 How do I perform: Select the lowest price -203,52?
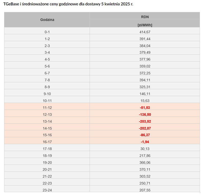pyautogui.click(x=145, y=121)
